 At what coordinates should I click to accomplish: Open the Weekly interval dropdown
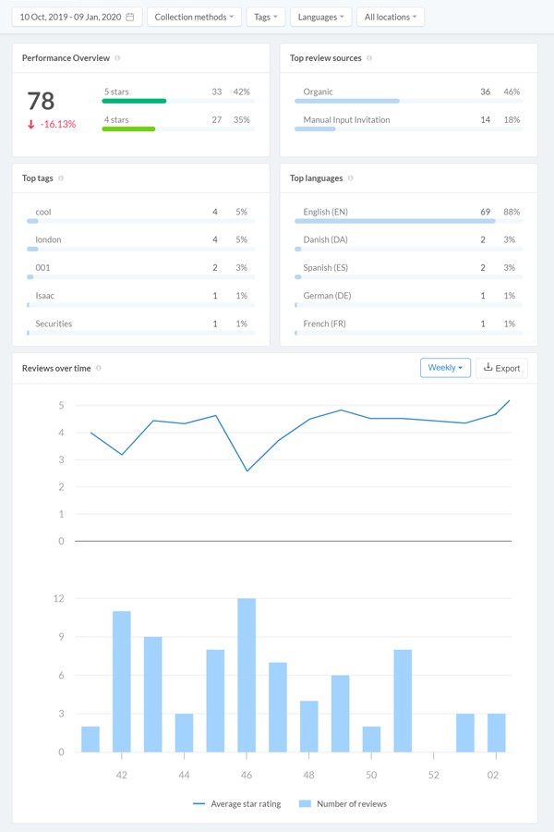[x=445, y=367]
